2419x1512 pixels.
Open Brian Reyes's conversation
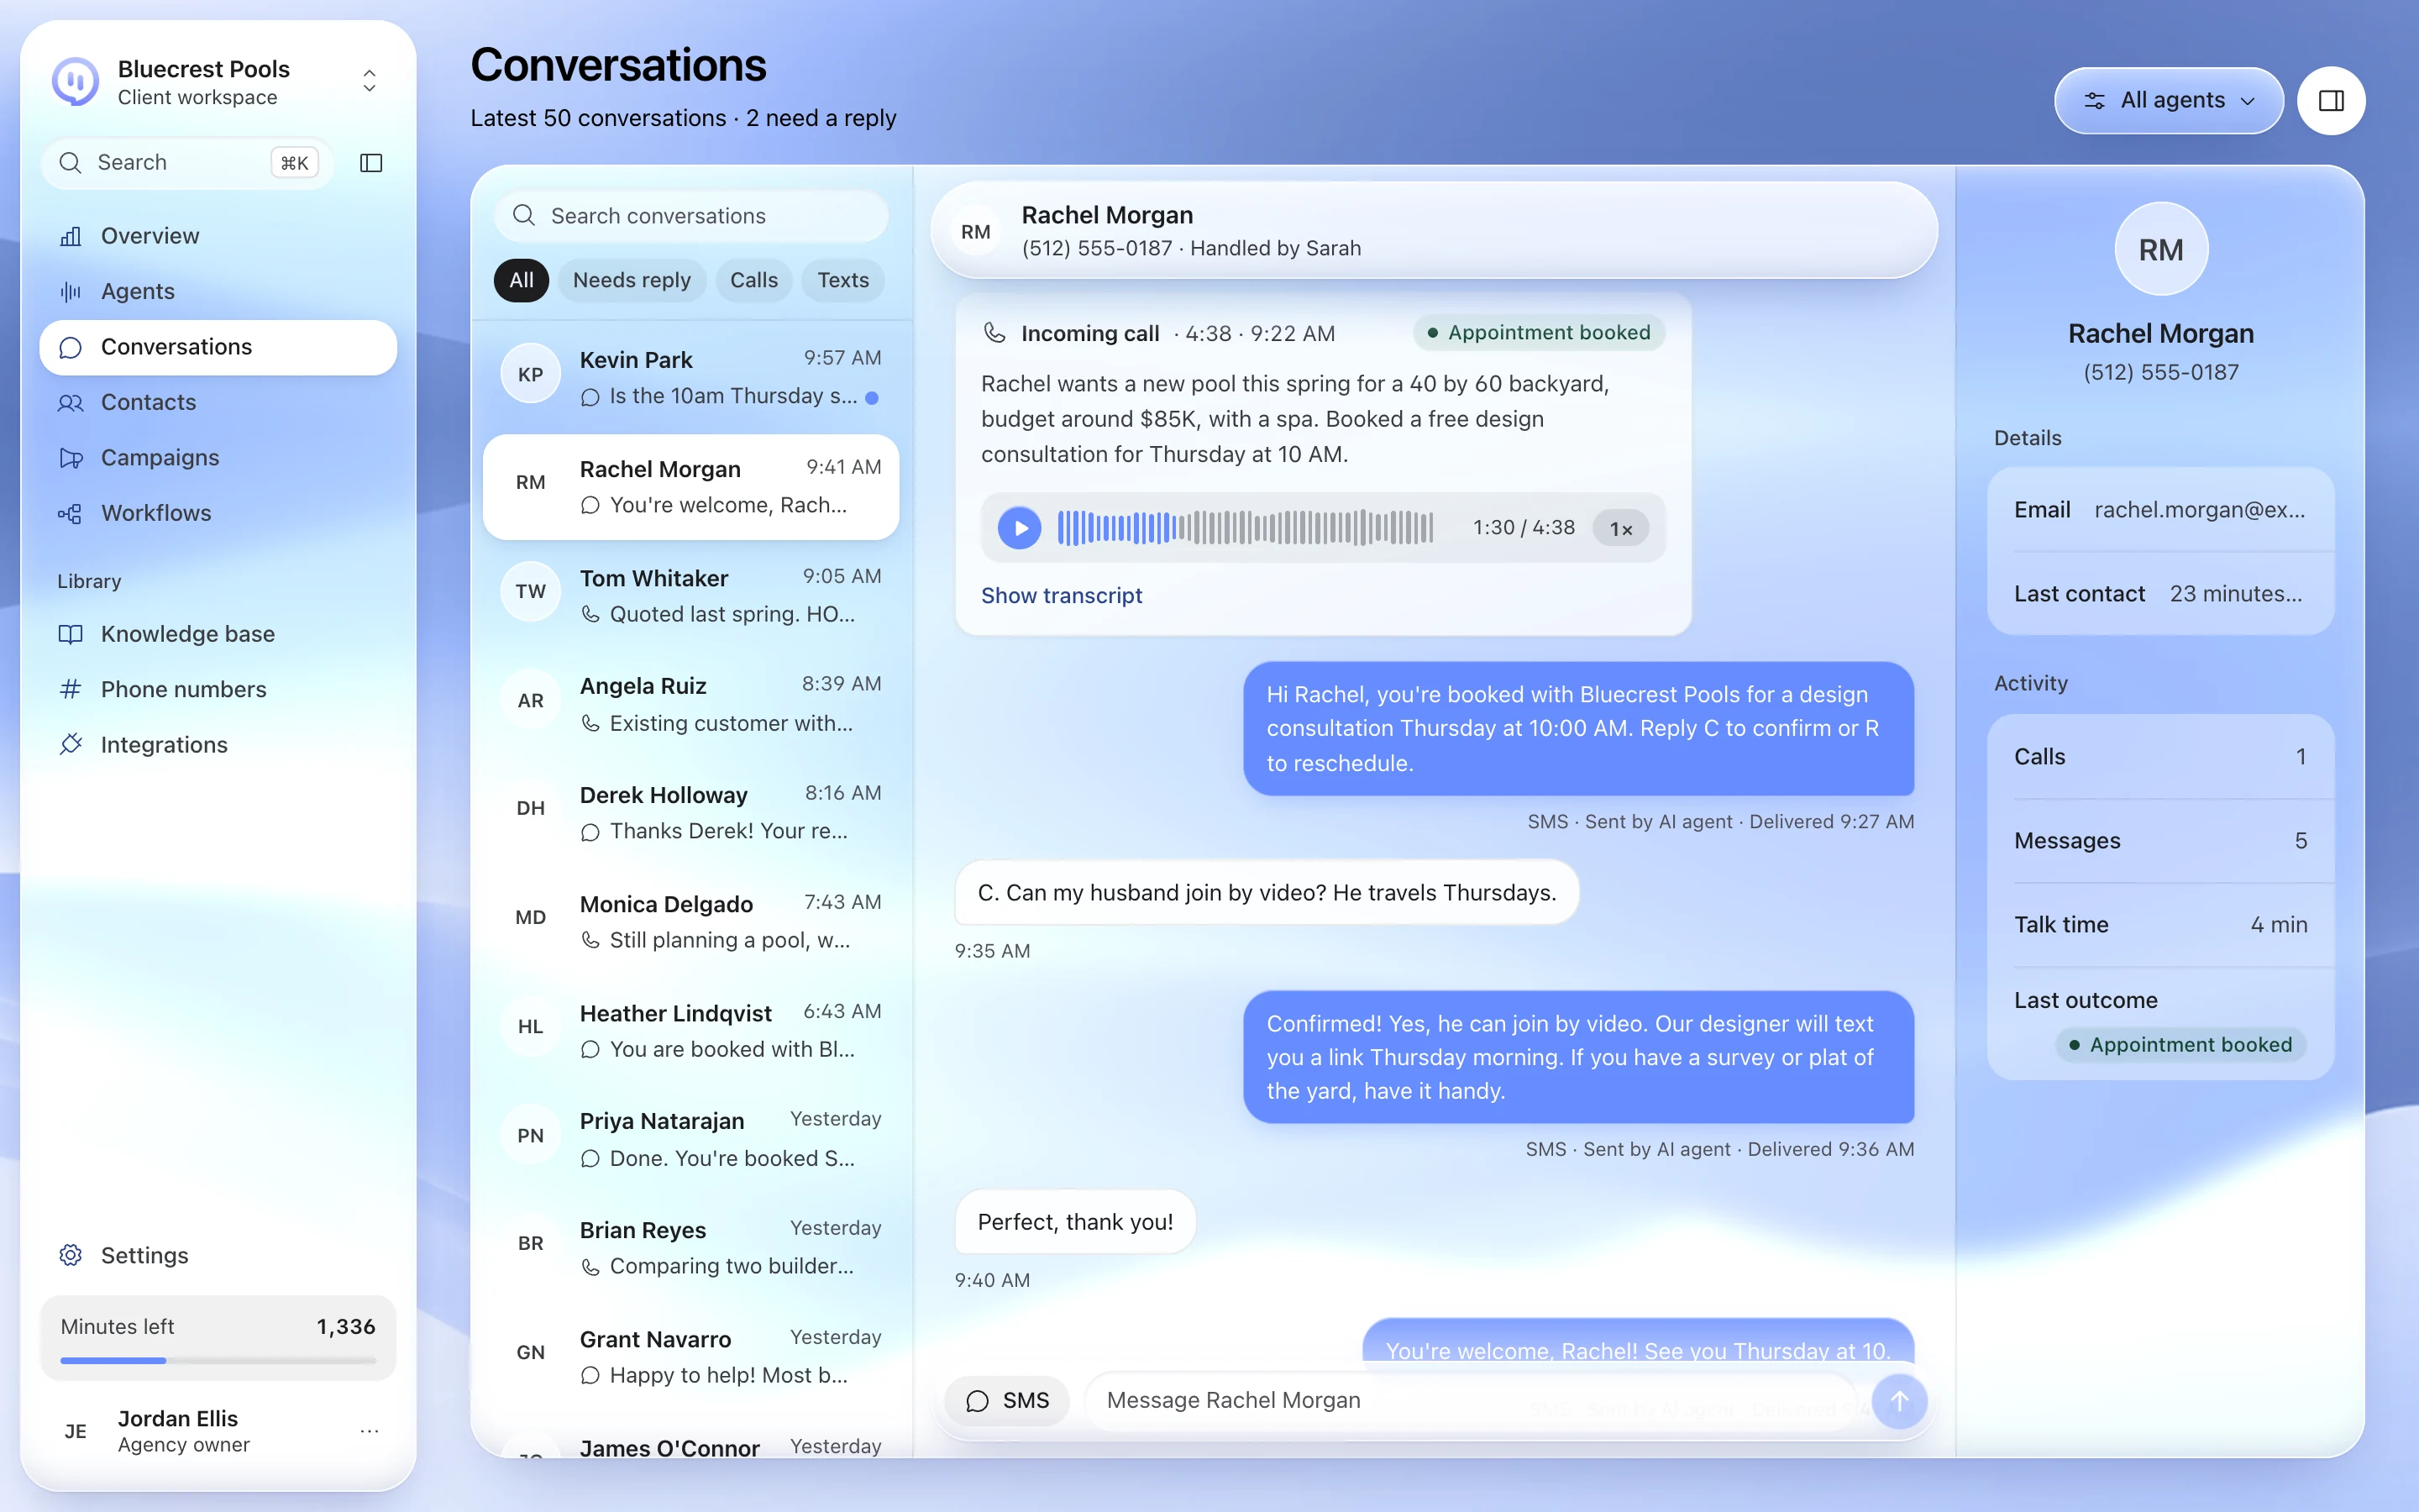[690, 1248]
